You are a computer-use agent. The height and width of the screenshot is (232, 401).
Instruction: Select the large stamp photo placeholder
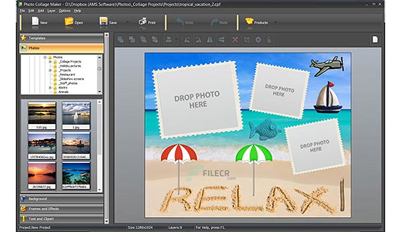point(198,100)
